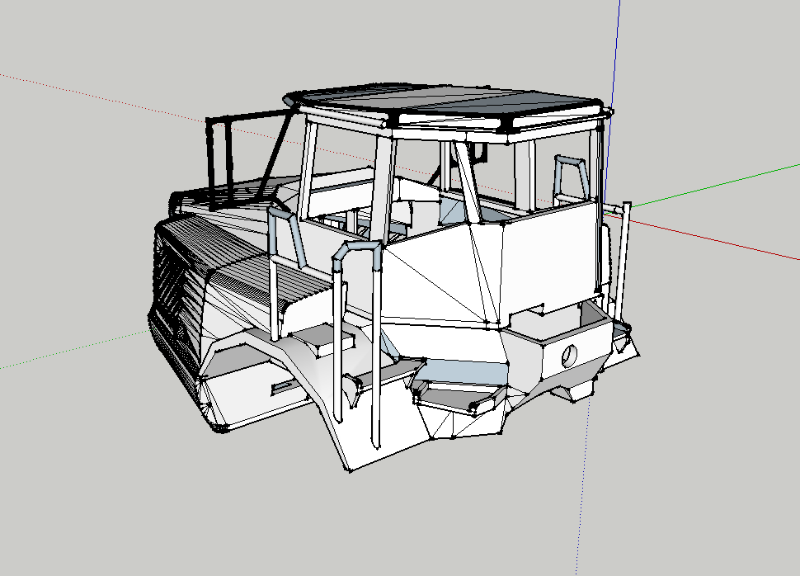Click the rectangular slot in left fender
Screen dimensions: 800x576
click(282, 386)
